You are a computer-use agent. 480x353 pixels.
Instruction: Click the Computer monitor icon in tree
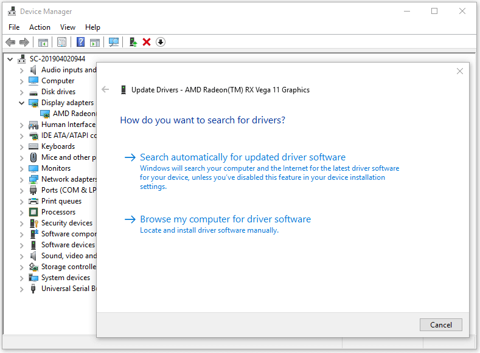[x=33, y=81]
